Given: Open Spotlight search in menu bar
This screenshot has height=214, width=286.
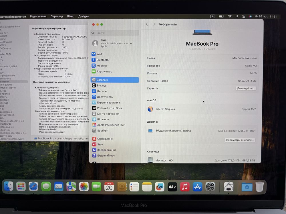Looking at the screenshot, I should click(237, 16).
